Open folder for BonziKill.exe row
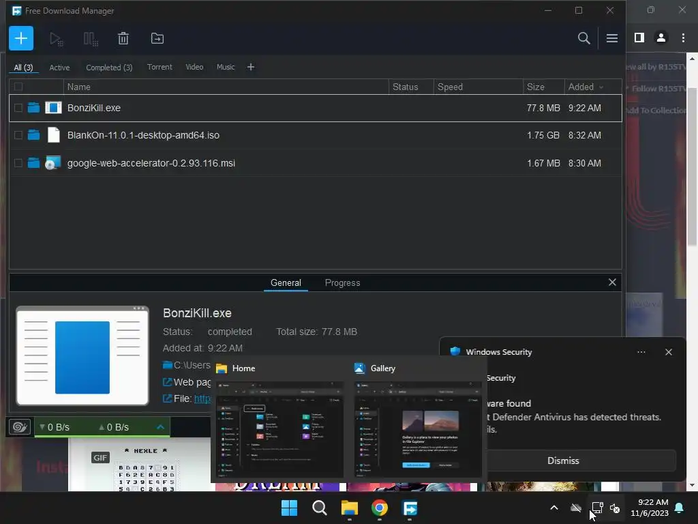698x524 pixels. click(33, 108)
